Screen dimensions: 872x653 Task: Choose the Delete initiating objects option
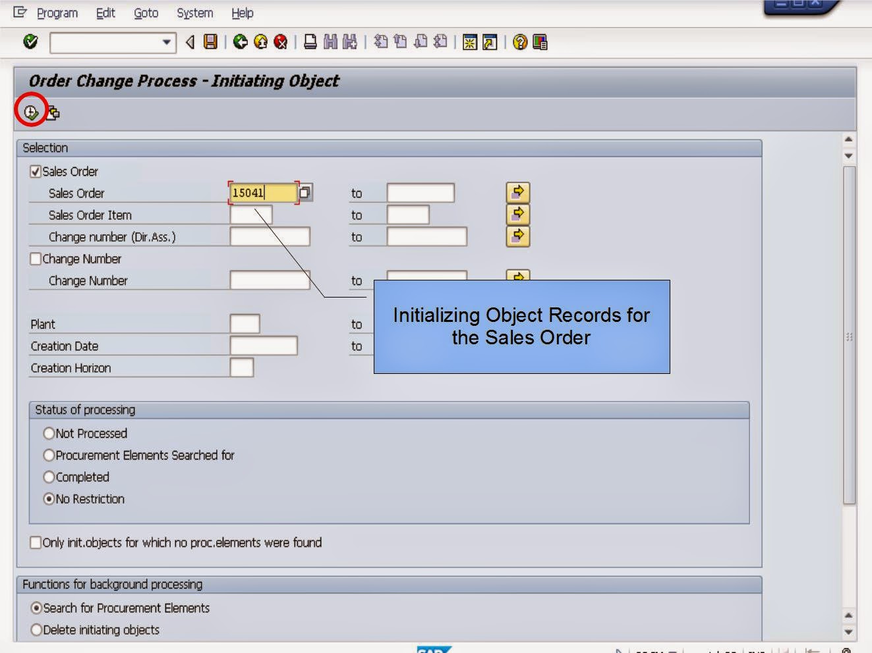pos(36,630)
